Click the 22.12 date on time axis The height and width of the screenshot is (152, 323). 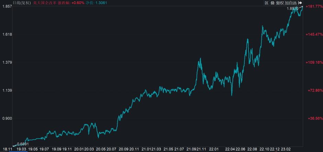click(275, 149)
